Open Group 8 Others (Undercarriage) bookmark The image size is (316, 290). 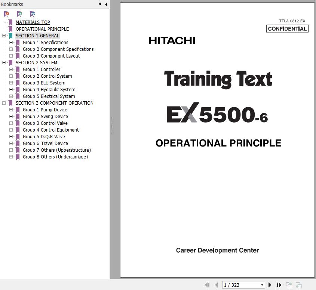tap(55, 157)
